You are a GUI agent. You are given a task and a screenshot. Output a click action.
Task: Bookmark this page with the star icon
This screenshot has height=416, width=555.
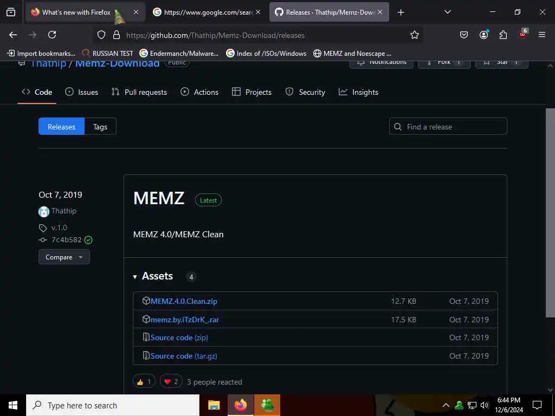[x=415, y=35]
